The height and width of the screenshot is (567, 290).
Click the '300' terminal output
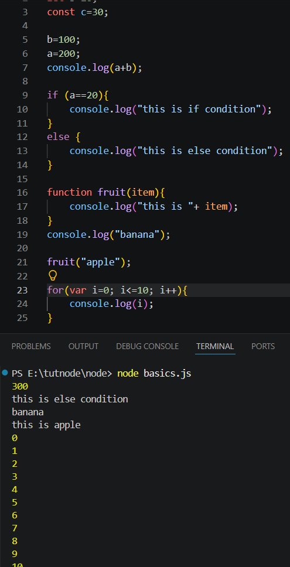[x=20, y=386]
